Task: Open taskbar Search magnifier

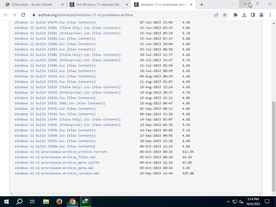Action: [x=19, y=202]
